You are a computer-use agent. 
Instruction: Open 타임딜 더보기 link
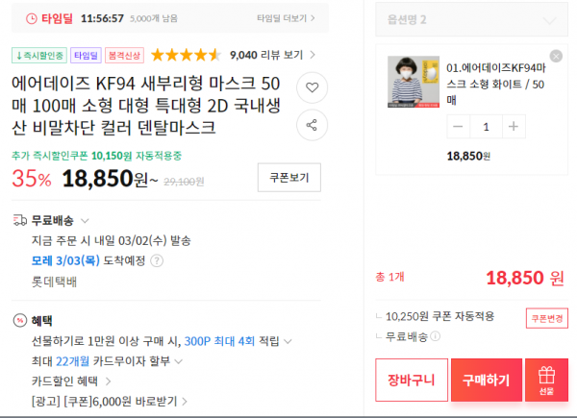pyautogui.click(x=286, y=18)
